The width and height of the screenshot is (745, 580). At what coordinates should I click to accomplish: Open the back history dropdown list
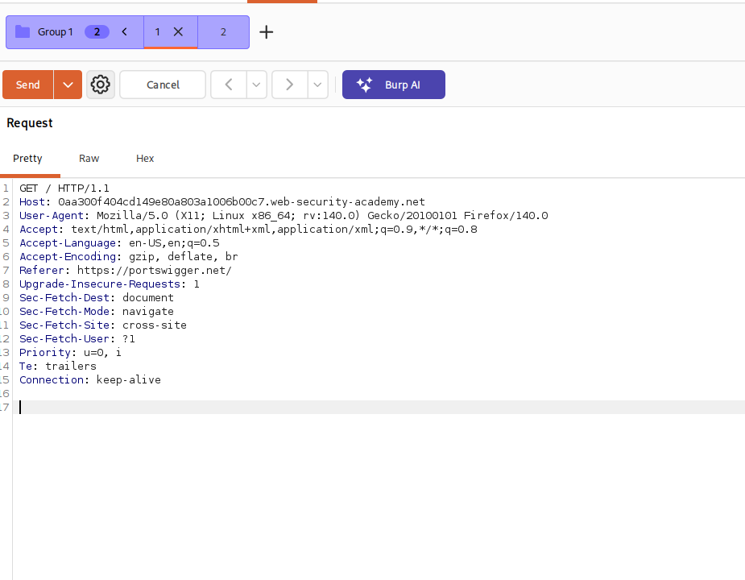(257, 85)
